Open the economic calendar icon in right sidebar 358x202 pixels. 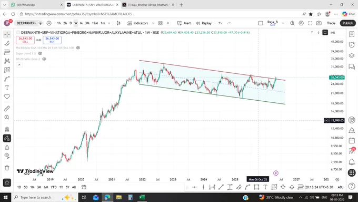click(352, 140)
